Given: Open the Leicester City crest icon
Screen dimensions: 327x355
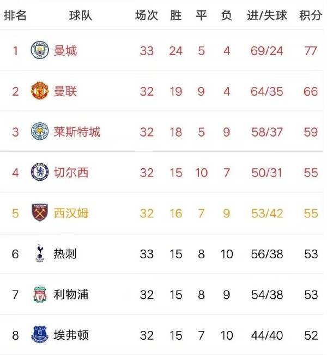Looking at the screenshot, I should (x=40, y=132).
